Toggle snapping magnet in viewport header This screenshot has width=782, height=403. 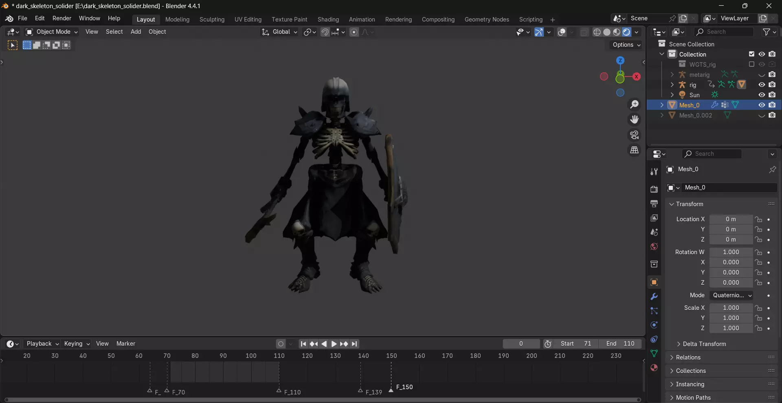pyautogui.click(x=325, y=32)
